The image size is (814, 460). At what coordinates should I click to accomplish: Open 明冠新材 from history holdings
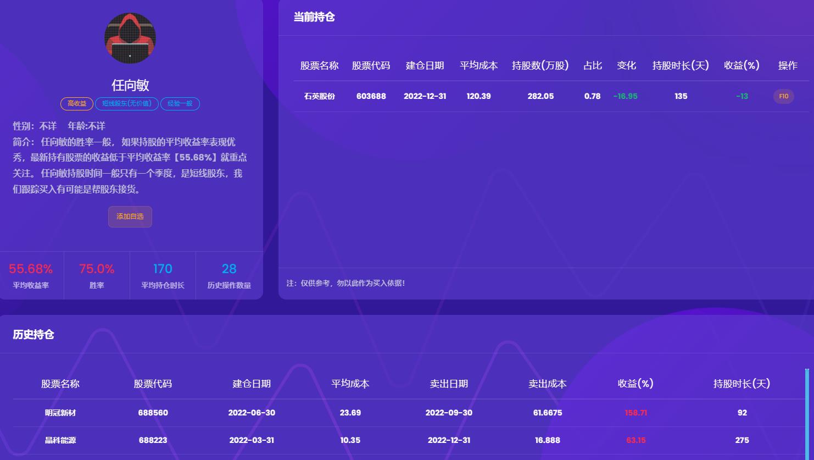60,413
